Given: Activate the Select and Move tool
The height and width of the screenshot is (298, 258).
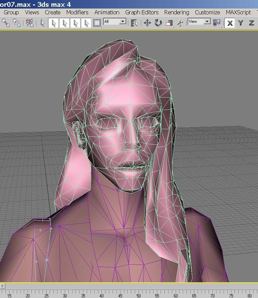Looking at the screenshot, I should (x=147, y=23).
